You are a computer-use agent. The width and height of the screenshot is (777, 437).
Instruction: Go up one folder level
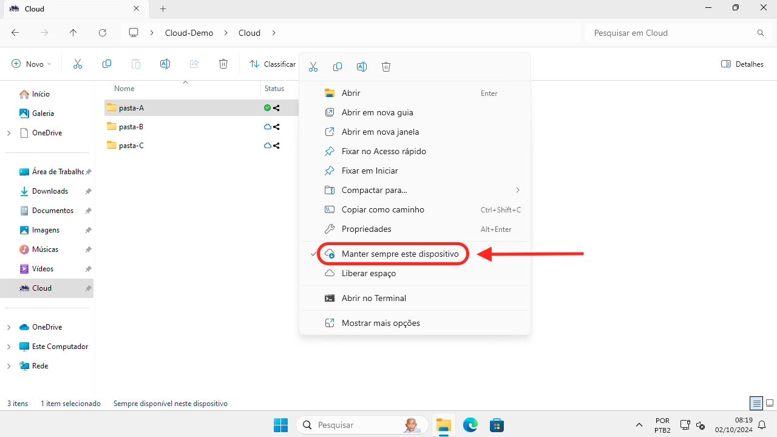73,33
